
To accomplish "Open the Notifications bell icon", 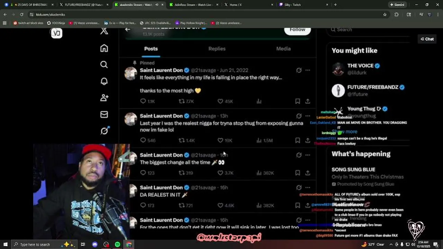I will pyautogui.click(x=104, y=81).
